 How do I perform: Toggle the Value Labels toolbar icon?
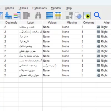[x=69, y=16]
